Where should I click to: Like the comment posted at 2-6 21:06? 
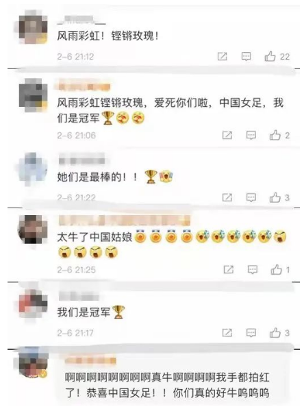(x=275, y=135)
